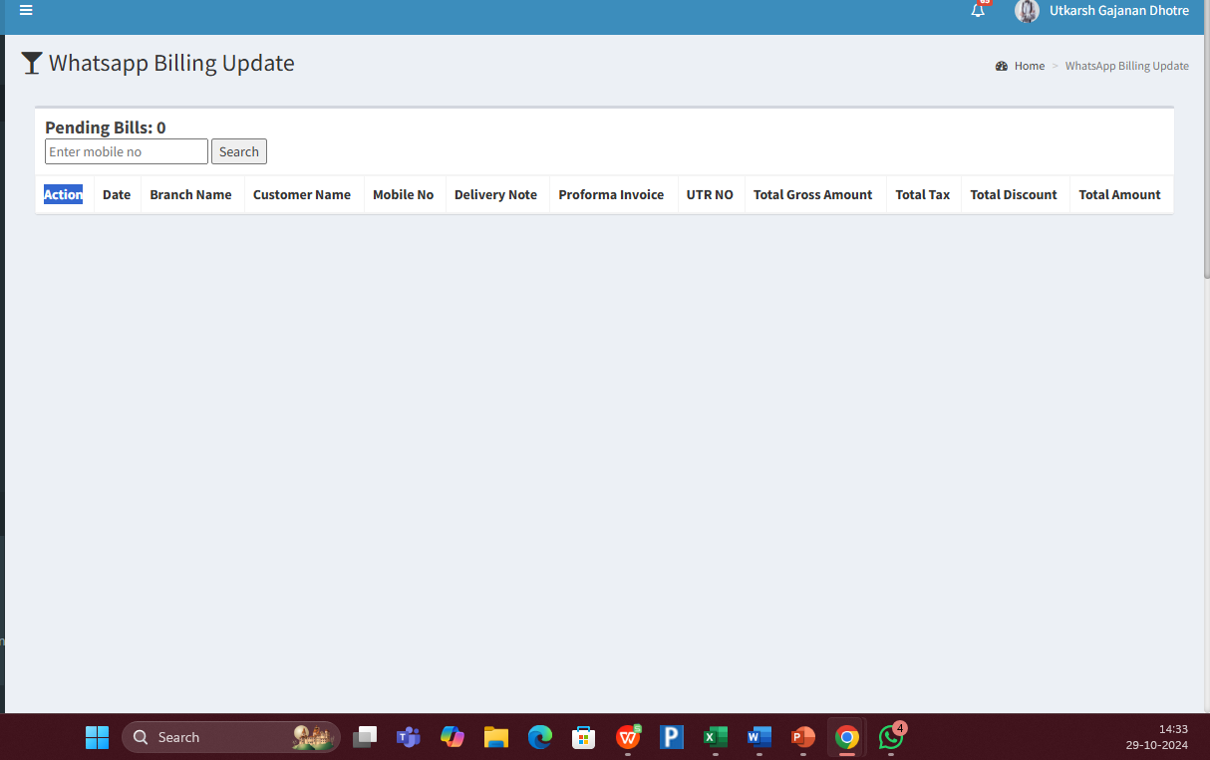Click the Date column header
1210x760 pixels.
coord(117,194)
